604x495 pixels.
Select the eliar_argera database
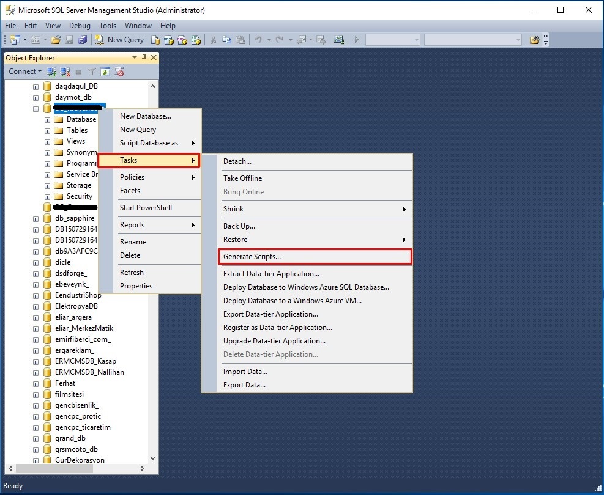[x=73, y=317]
